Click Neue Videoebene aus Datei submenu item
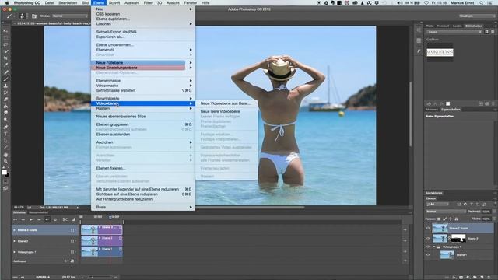This screenshot has width=498, height=280. 225,103
